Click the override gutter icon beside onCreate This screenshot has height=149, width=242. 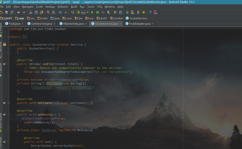(x=4, y=103)
